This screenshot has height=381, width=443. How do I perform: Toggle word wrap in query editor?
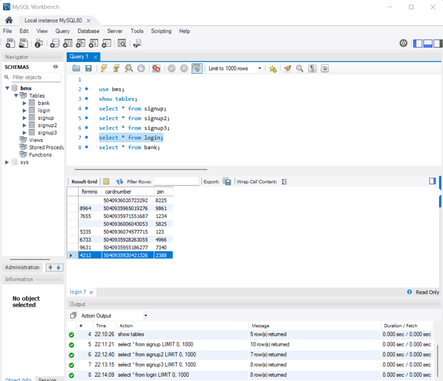point(325,68)
